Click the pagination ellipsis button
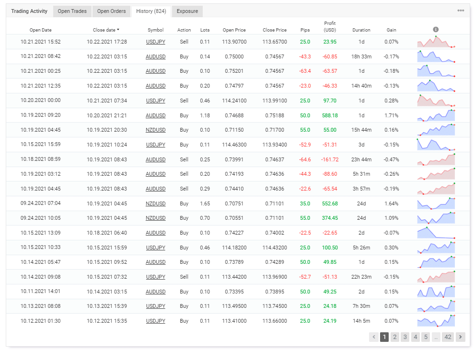This screenshot has width=474, height=350. tap(436, 337)
